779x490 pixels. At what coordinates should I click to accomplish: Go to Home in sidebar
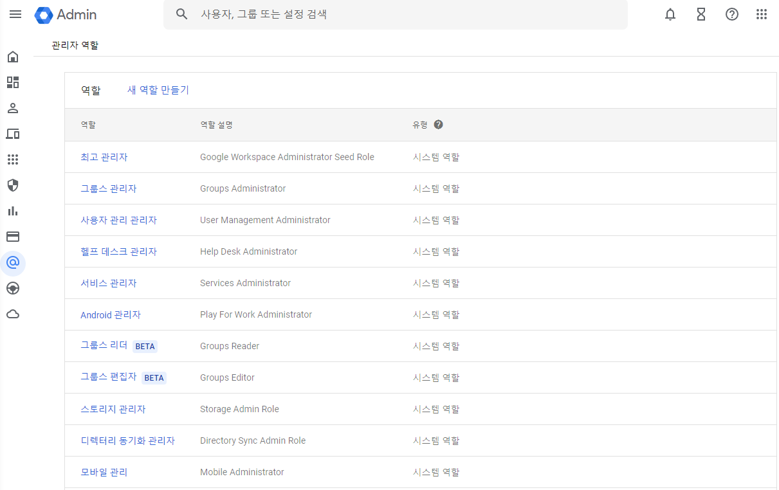(x=13, y=57)
